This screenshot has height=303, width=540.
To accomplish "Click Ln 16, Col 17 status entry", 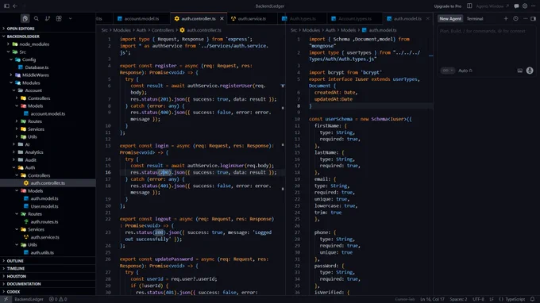I will [432, 299].
